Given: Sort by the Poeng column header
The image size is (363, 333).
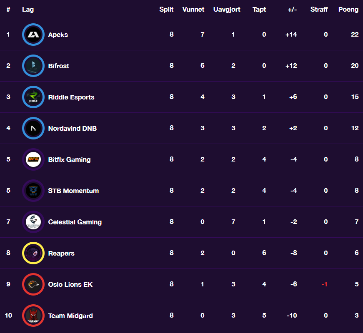Looking at the screenshot, I should pyautogui.click(x=348, y=10).
